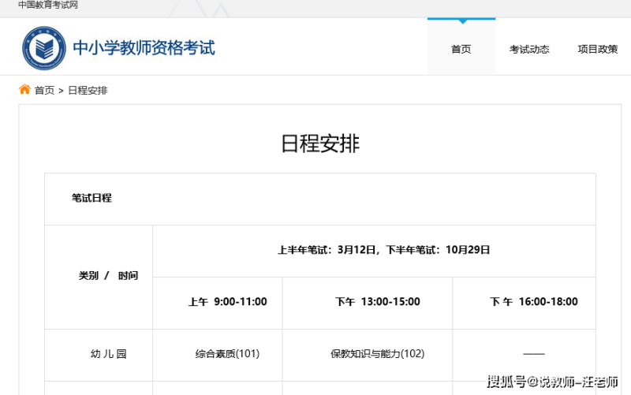Go to 首页 via breadcrumb link

pos(44,91)
